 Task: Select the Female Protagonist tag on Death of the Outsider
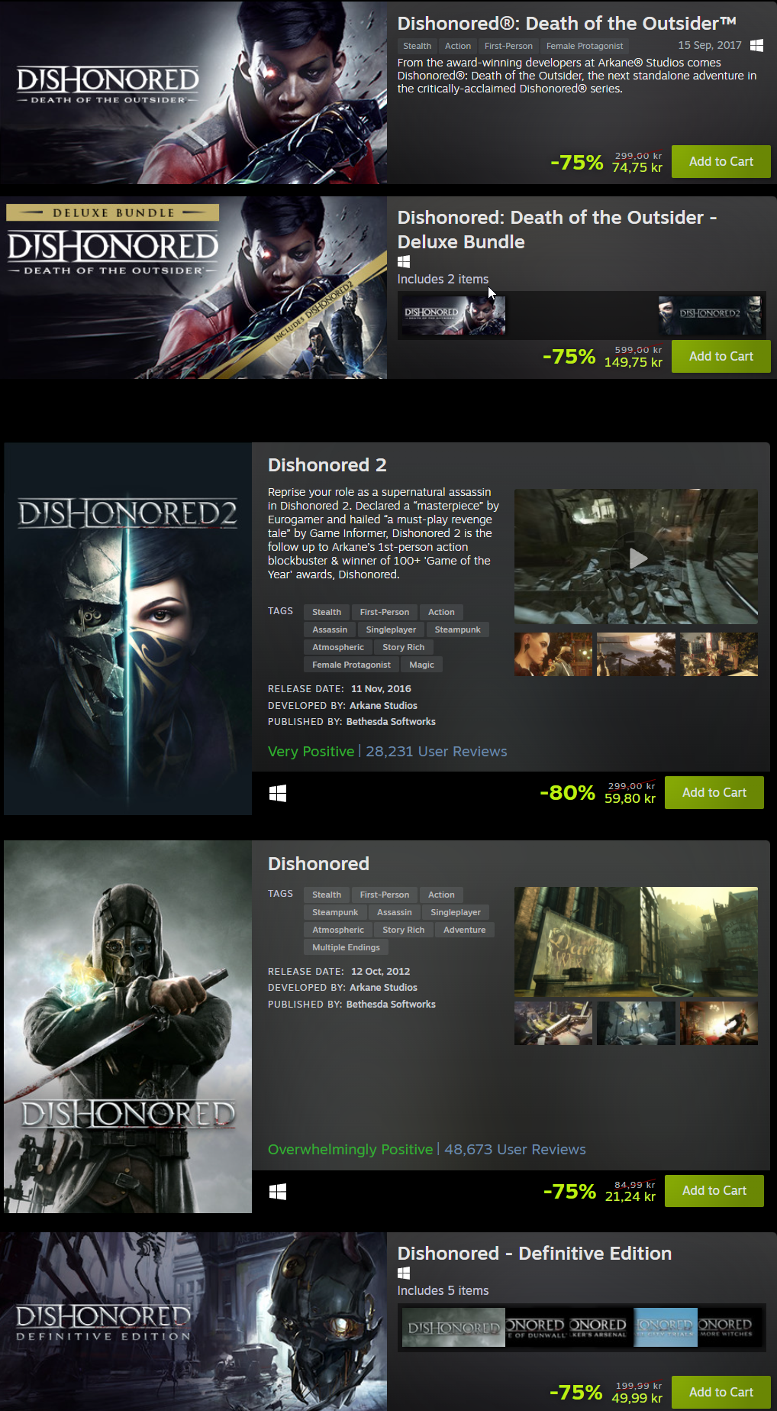pyautogui.click(x=585, y=46)
